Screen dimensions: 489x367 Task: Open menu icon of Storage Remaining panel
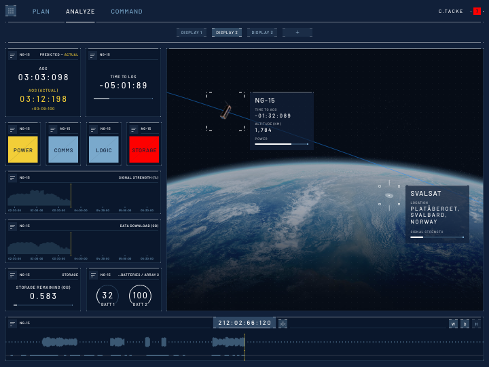tap(12, 275)
